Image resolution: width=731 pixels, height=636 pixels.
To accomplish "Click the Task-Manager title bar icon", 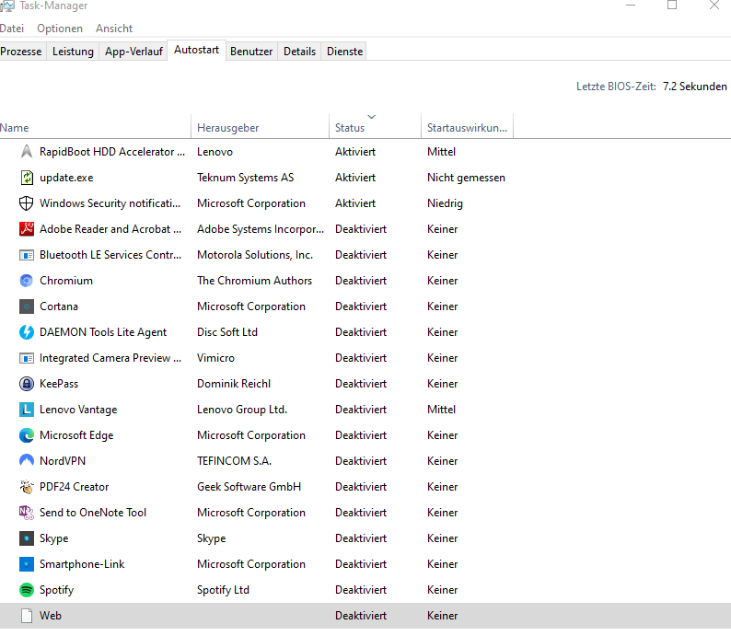I will 7,6.
